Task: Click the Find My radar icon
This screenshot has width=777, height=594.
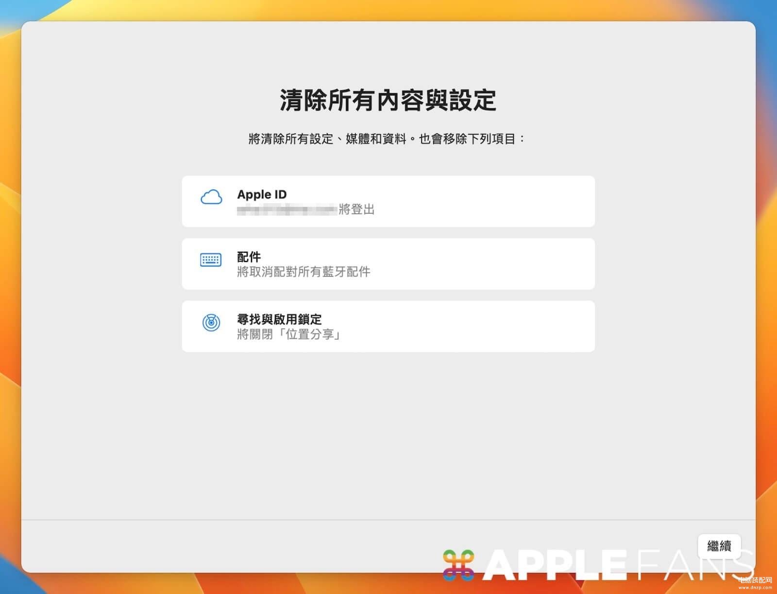Action: (x=211, y=322)
